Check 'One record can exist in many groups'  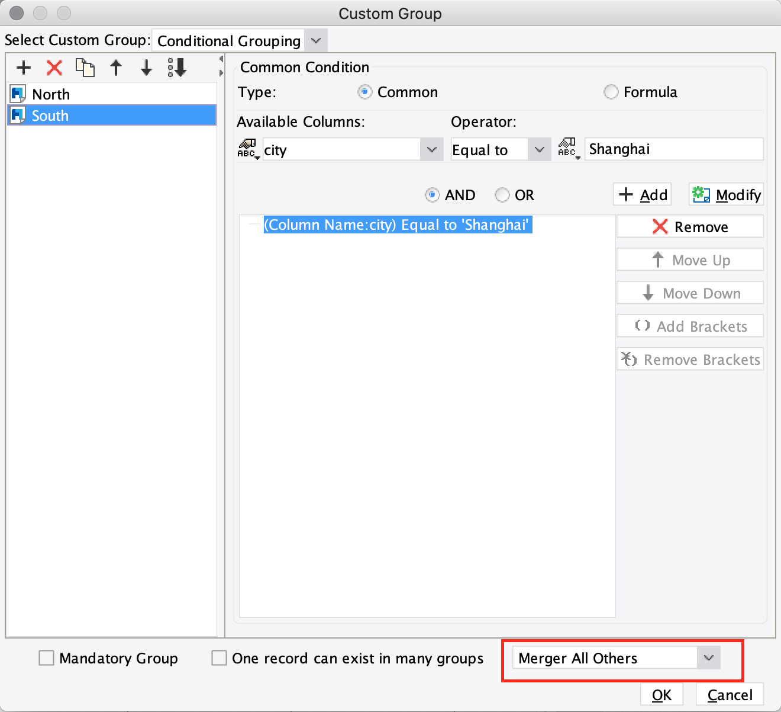point(219,658)
